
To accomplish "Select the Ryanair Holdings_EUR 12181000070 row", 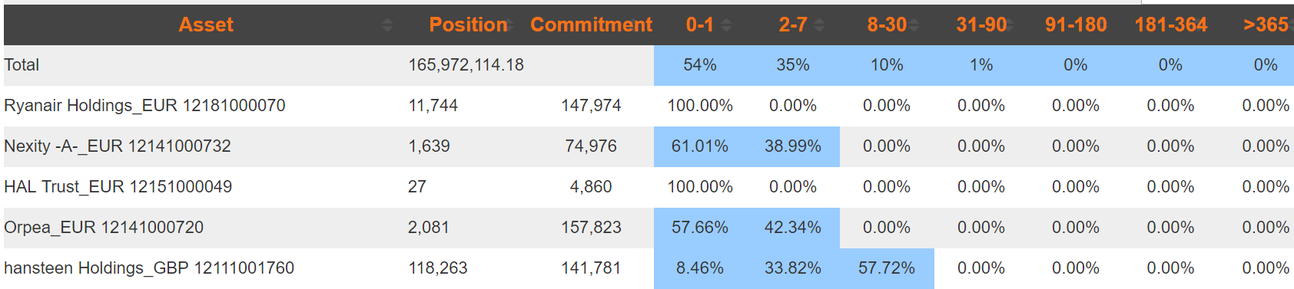I will pos(649,106).
